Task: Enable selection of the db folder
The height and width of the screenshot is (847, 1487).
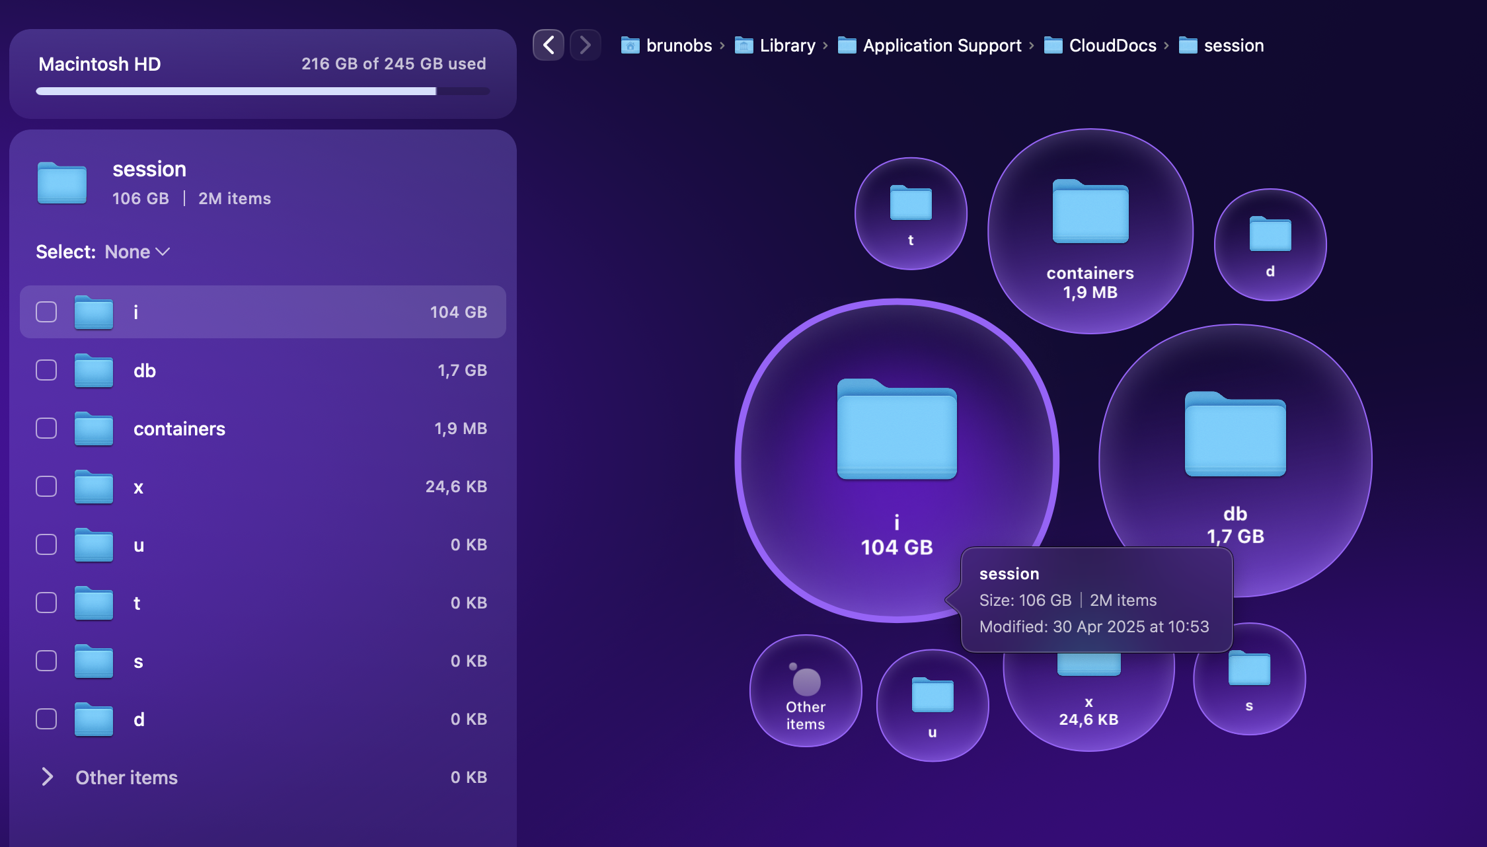Action: (46, 370)
